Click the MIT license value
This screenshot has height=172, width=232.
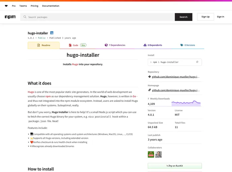[177, 115]
